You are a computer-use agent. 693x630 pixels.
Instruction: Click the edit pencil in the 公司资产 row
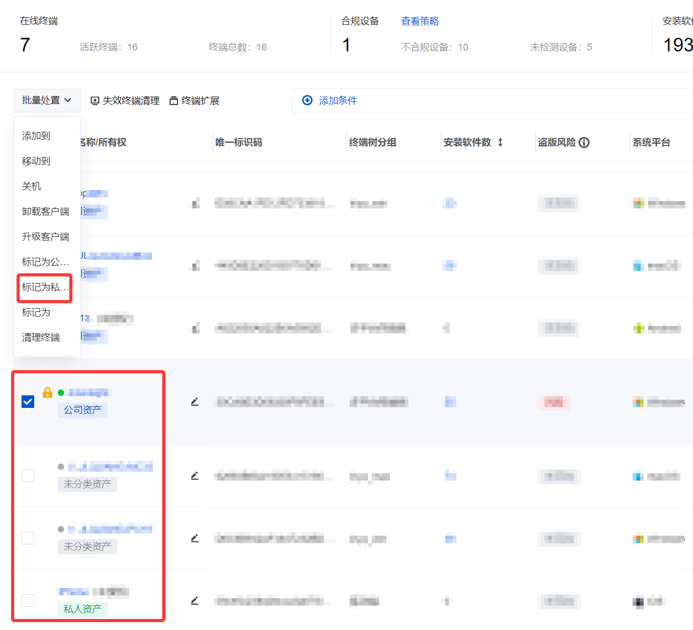coord(195,402)
